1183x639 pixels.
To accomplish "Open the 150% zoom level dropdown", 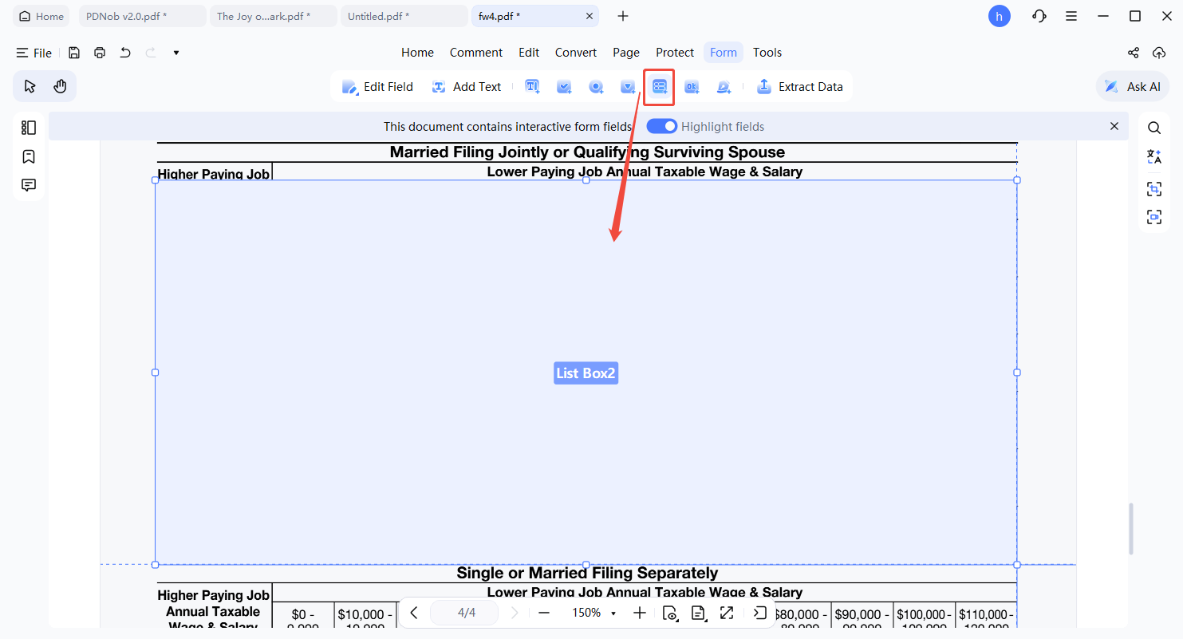I will (613, 613).
